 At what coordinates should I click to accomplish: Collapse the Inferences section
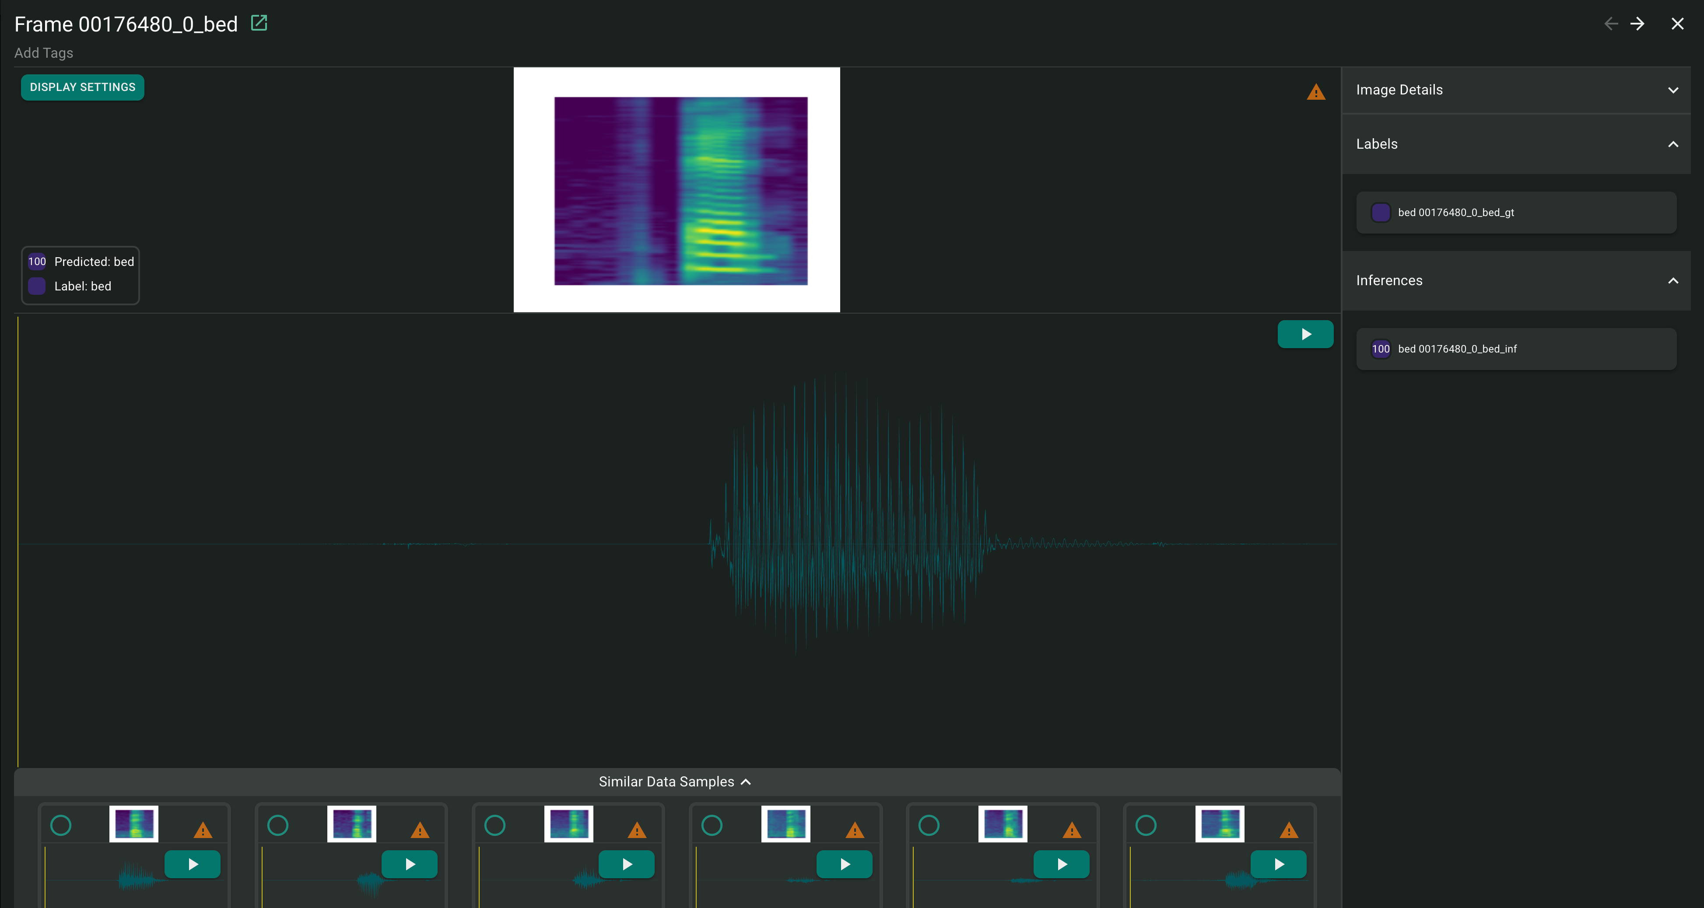1673,280
